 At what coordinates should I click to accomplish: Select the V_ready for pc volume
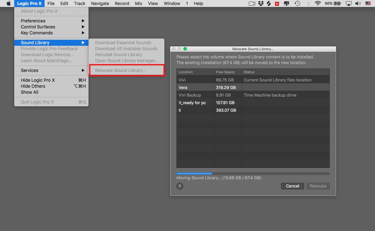253,103
